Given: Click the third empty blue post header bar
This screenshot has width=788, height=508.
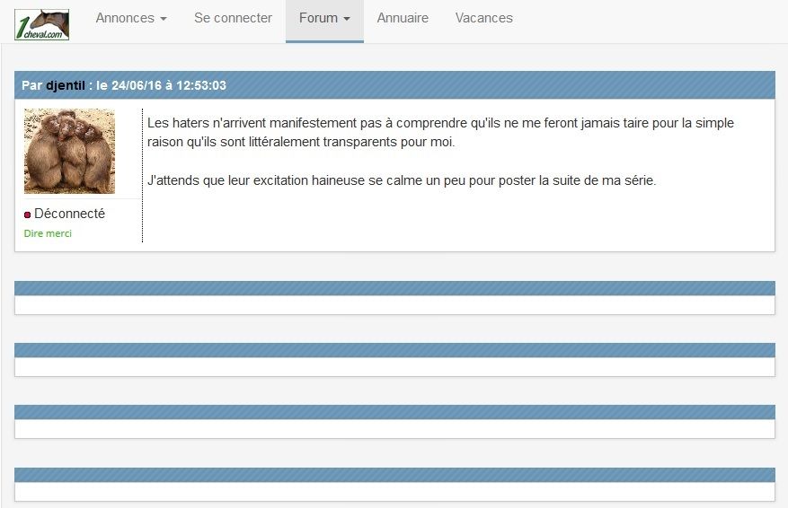Looking at the screenshot, I should tap(394, 412).
